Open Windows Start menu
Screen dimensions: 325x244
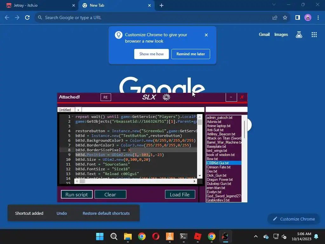(100, 236)
